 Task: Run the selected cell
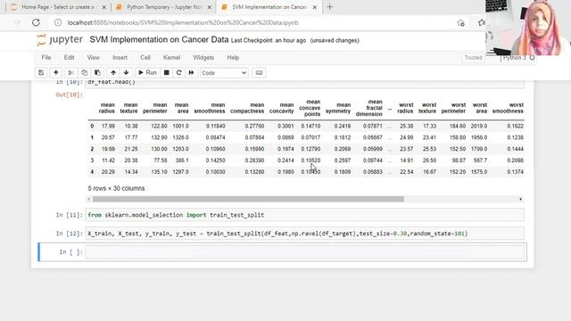click(147, 73)
